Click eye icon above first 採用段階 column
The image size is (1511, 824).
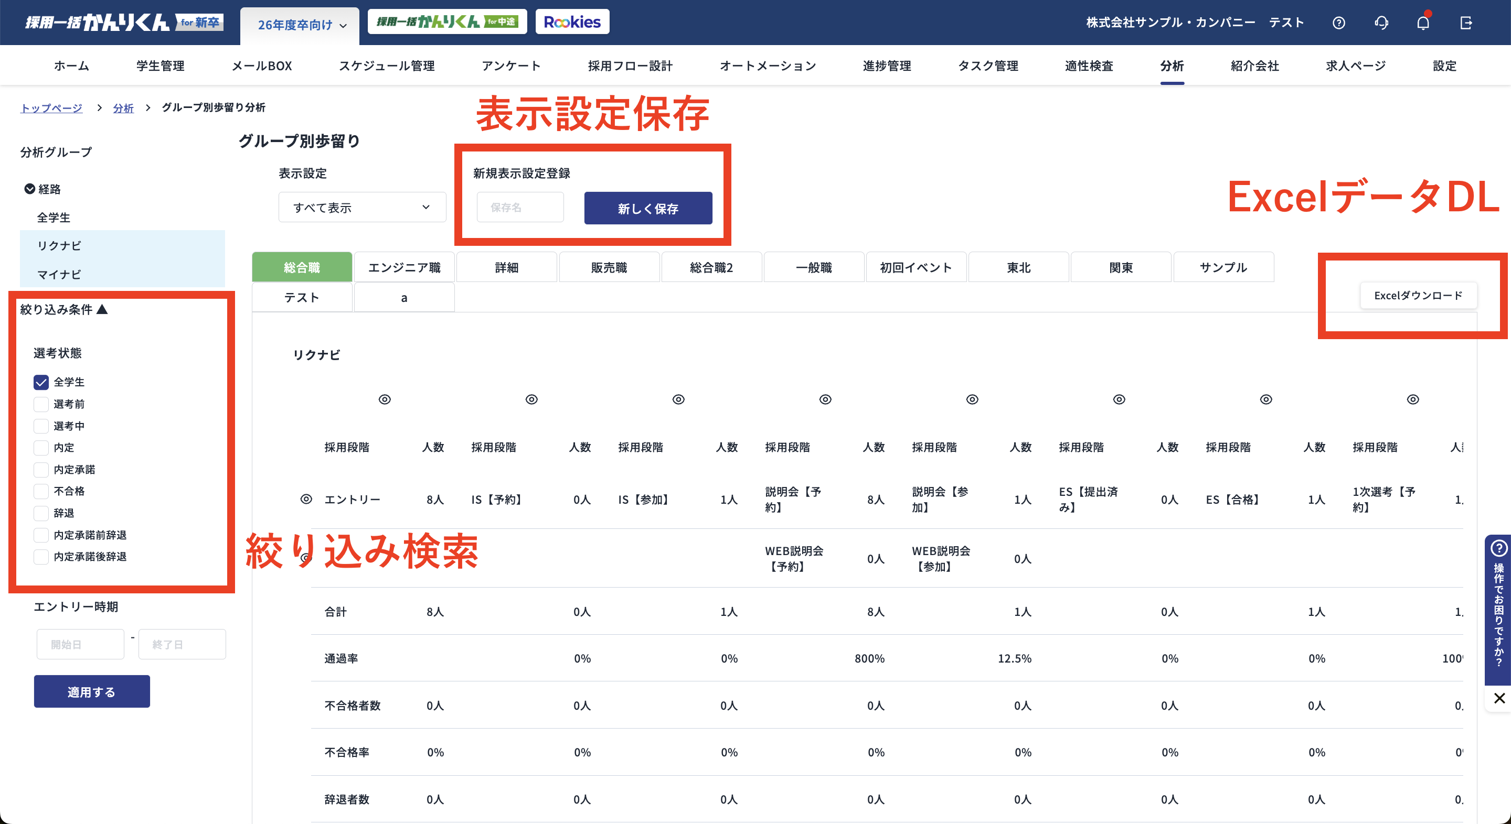384,399
